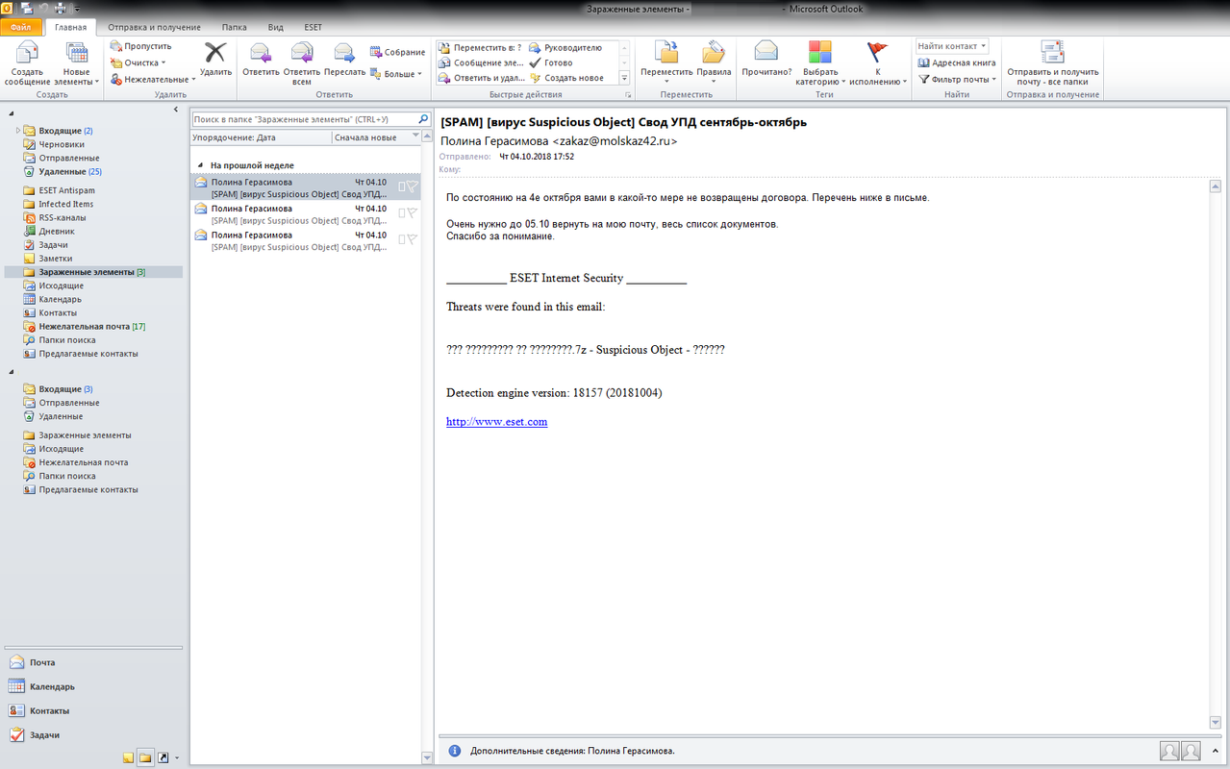Open Нежелательные junk dropdown
1230x769 pixels.
153,79
